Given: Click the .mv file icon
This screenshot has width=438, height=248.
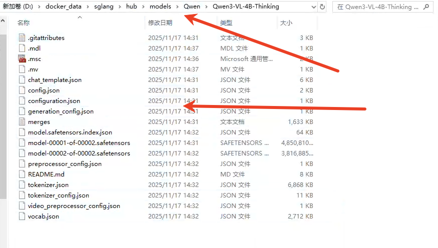Looking at the screenshot, I should pos(22,69).
